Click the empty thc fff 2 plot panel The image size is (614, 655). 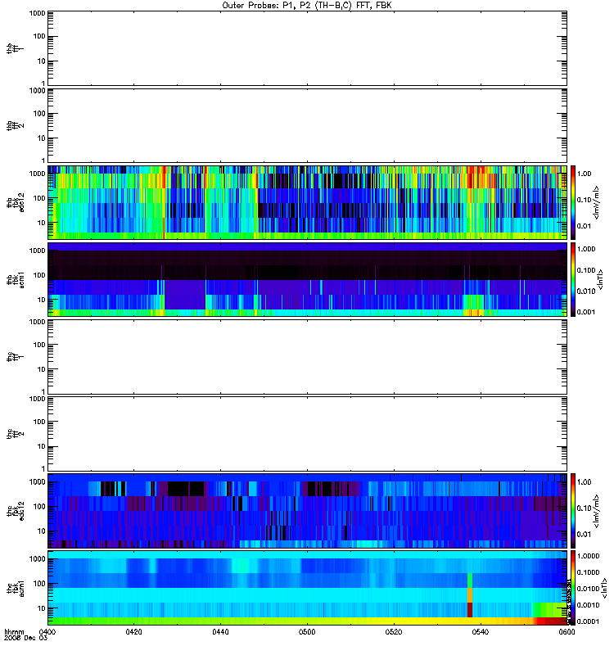[x=307, y=434]
